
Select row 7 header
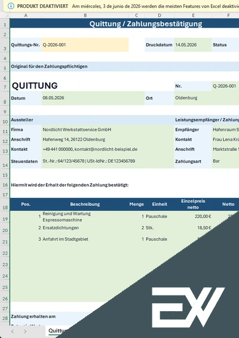click(5, 86)
